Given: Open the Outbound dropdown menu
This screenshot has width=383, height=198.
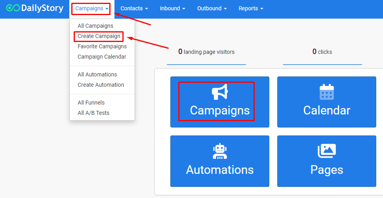Looking at the screenshot, I should [212, 9].
